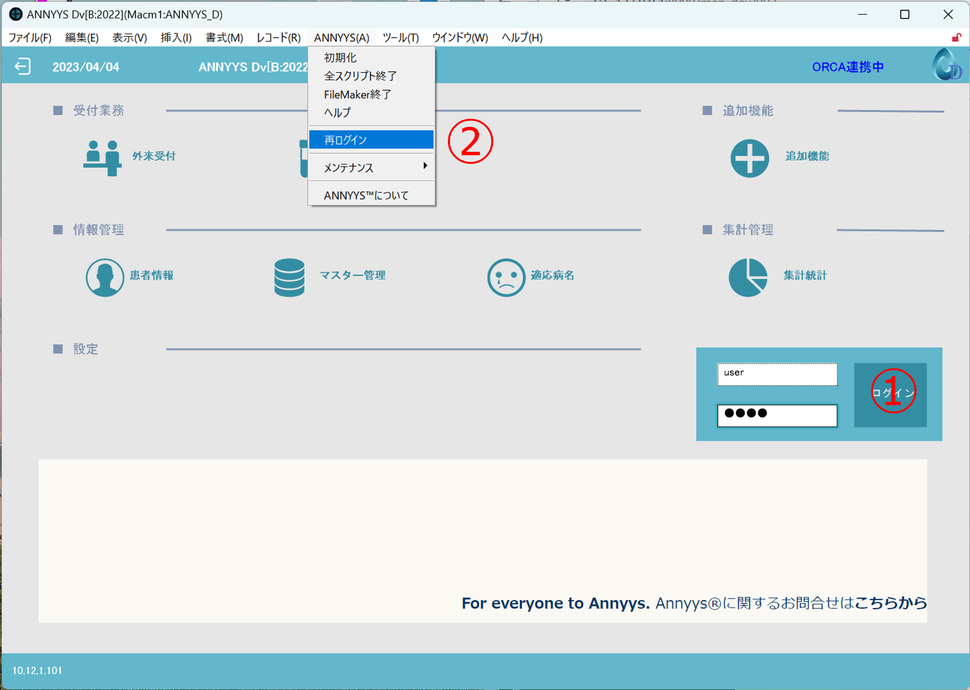The image size is (970, 690).
Task: Click the 情報管理 section heading
Action: coord(99,230)
